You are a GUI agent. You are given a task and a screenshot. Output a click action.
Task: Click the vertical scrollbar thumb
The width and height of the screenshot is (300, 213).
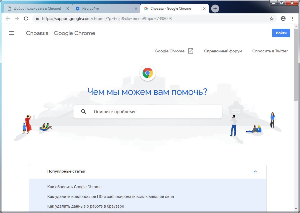click(296, 64)
